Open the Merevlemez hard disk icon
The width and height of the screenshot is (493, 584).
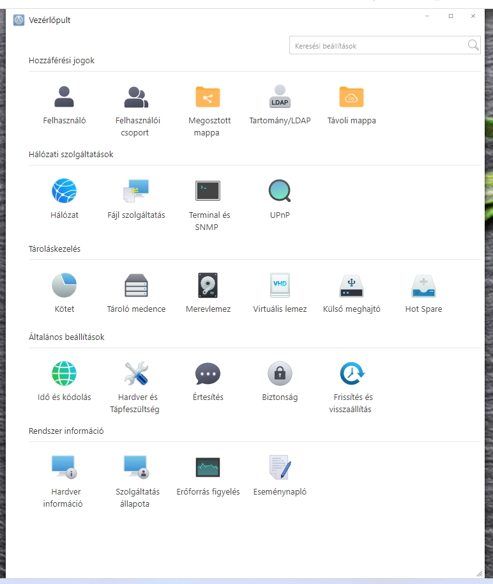pos(208,285)
